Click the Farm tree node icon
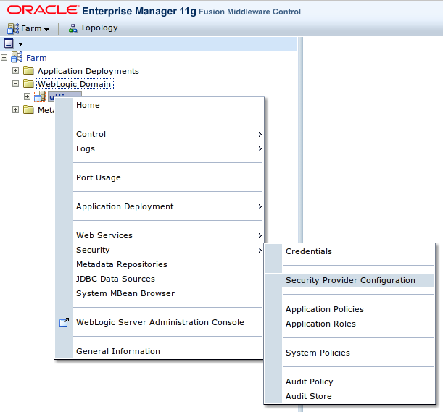443x412 pixels. 17,58
